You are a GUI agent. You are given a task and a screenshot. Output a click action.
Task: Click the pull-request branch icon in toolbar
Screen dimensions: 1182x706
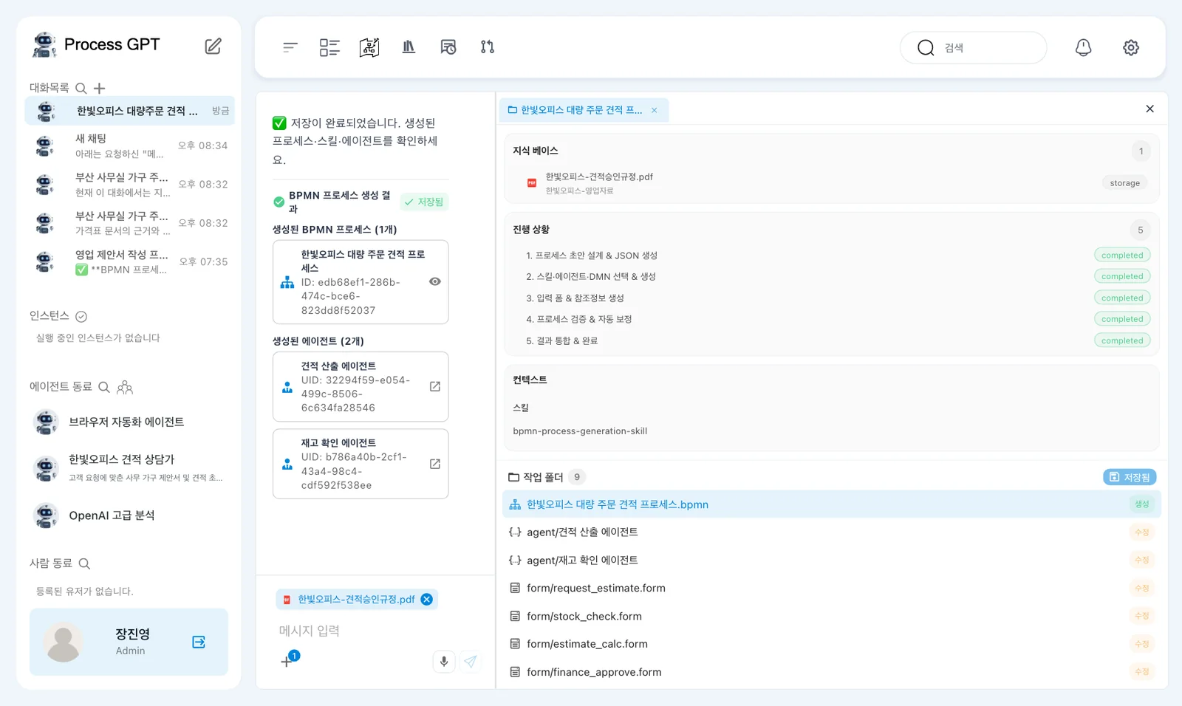click(x=488, y=47)
